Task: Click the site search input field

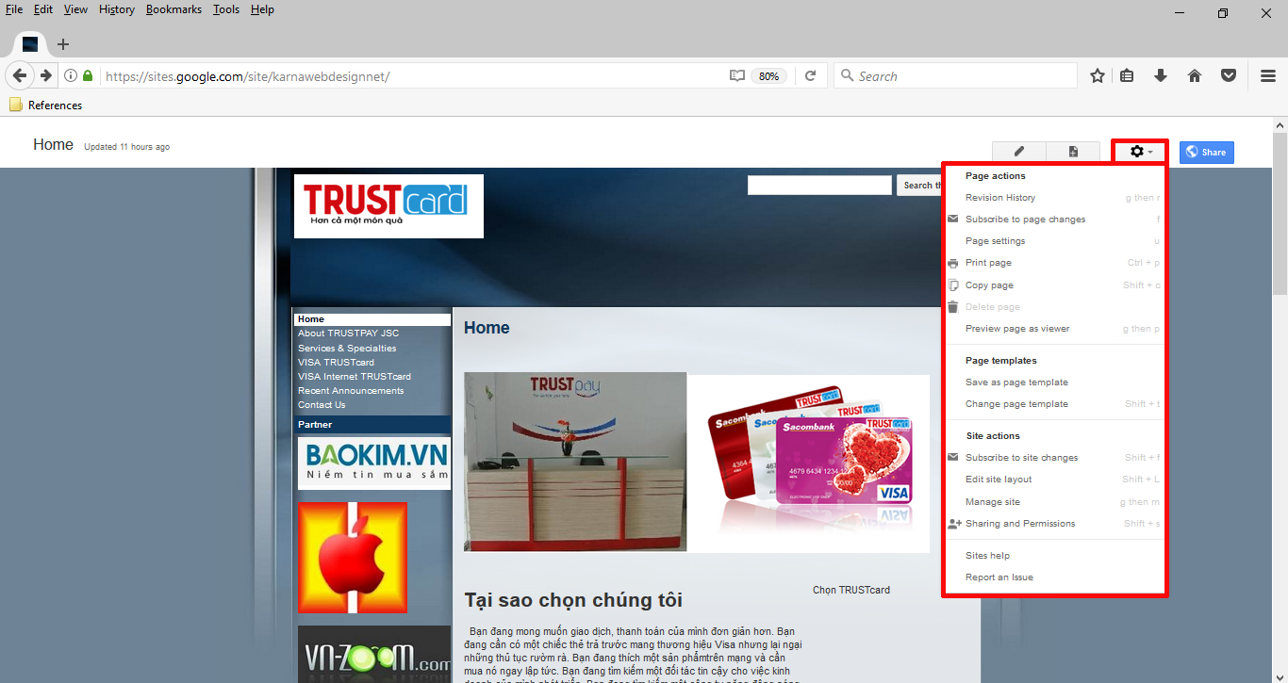Action: pyautogui.click(x=819, y=186)
